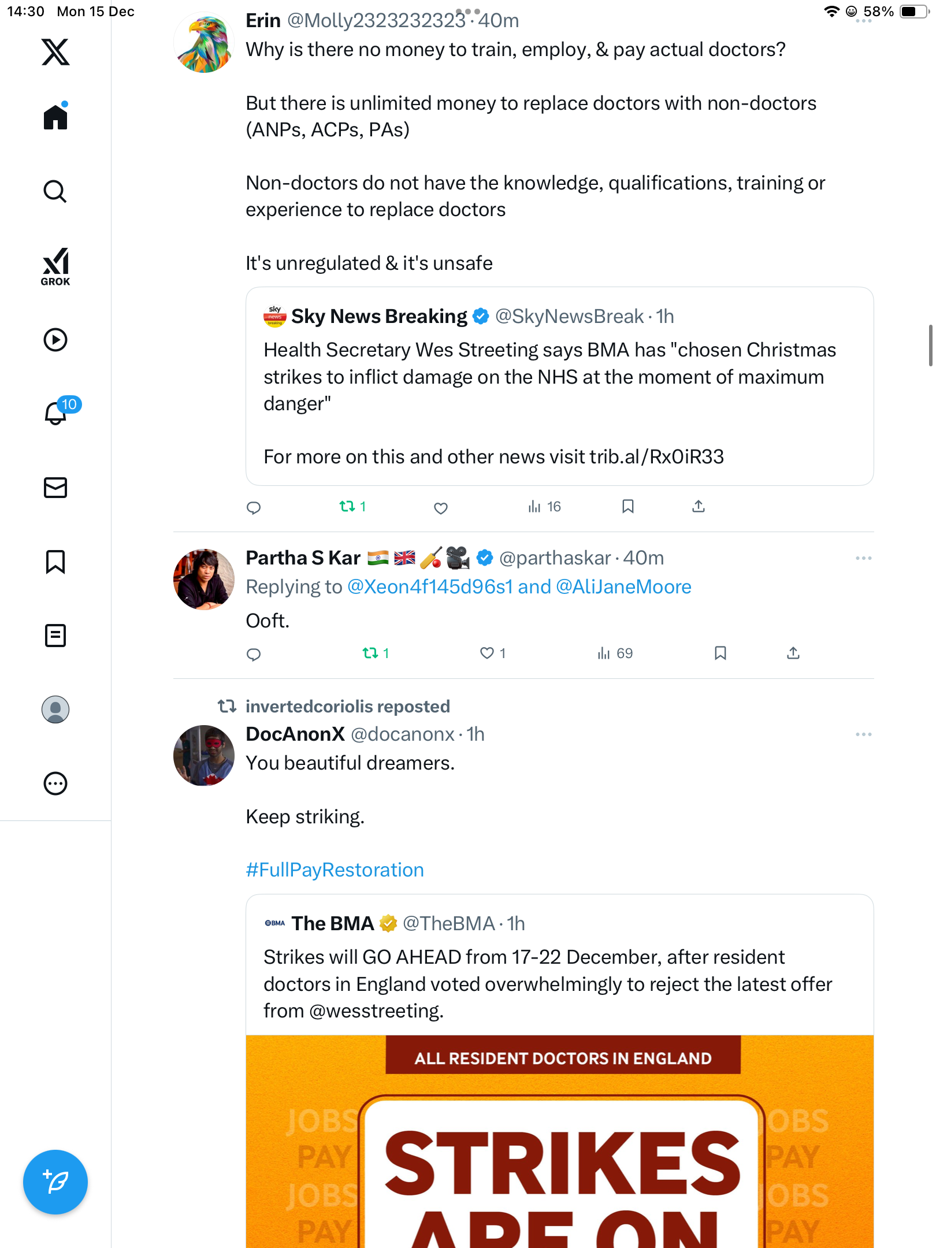The width and height of the screenshot is (936, 1248).
Task: Open direct messages envelope icon
Action: [55, 488]
